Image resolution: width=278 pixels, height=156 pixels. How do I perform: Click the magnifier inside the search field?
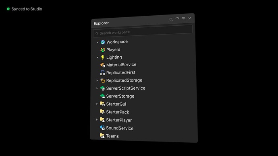[x=97, y=33]
